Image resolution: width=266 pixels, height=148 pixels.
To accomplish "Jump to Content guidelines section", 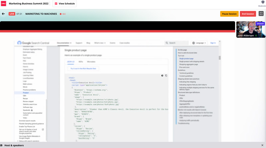I will coord(186,76).
